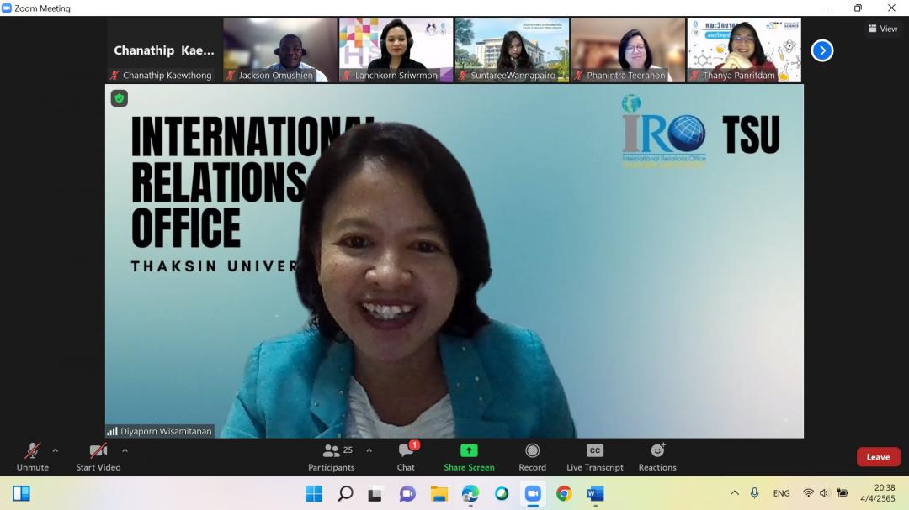The height and width of the screenshot is (510, 909).
Task: Enable Live Transcript captions
Action: coord(594,456)
